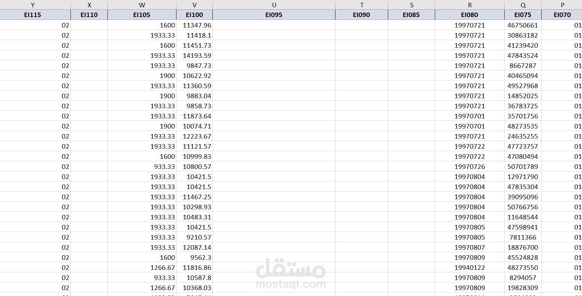The width and height of the screenshot is (582, 296).
Task: Select cell with value 10368.03
Action: (195, 288)
